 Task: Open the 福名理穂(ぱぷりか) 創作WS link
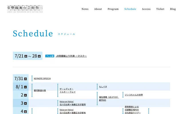click(109, 99)
